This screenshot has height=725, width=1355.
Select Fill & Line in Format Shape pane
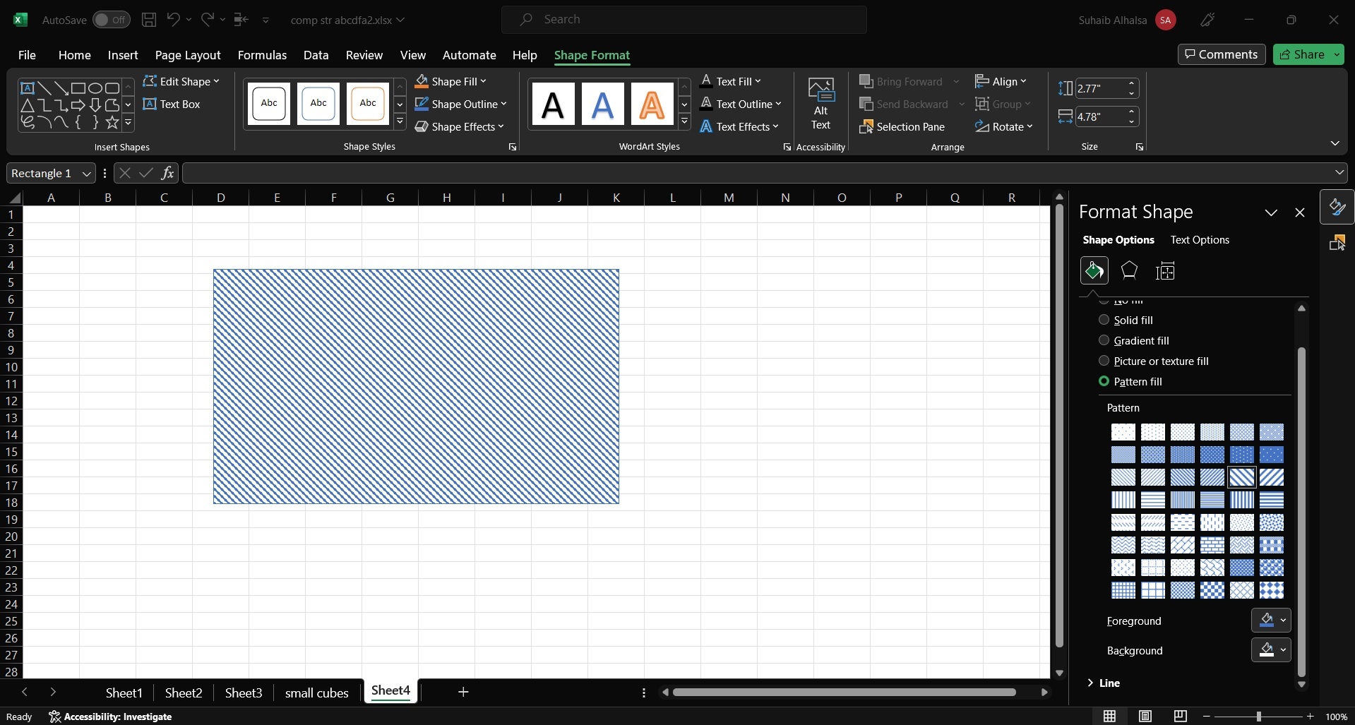(1094, 270)
